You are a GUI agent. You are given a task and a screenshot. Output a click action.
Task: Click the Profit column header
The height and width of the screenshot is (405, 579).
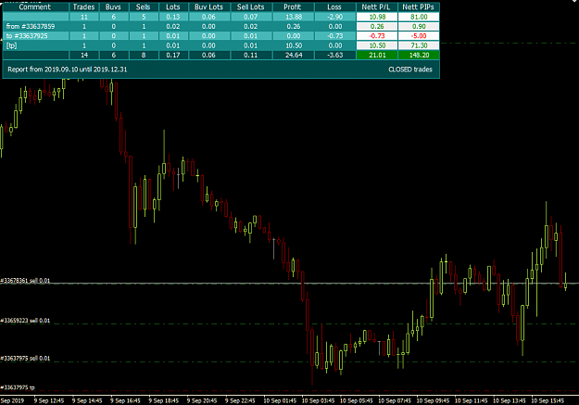point(293,7)
